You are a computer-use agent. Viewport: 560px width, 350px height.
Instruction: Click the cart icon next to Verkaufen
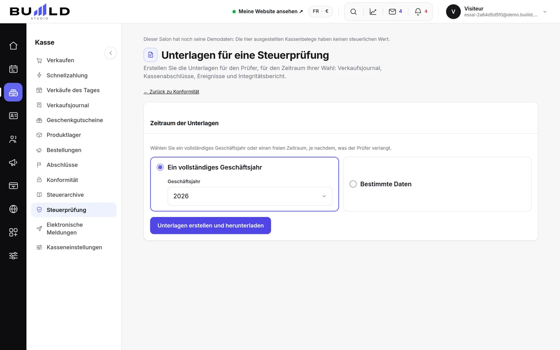click(39, 60)
